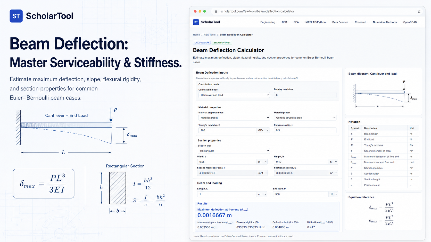Click Second moment of area notation row

click(x=384, y=151)
